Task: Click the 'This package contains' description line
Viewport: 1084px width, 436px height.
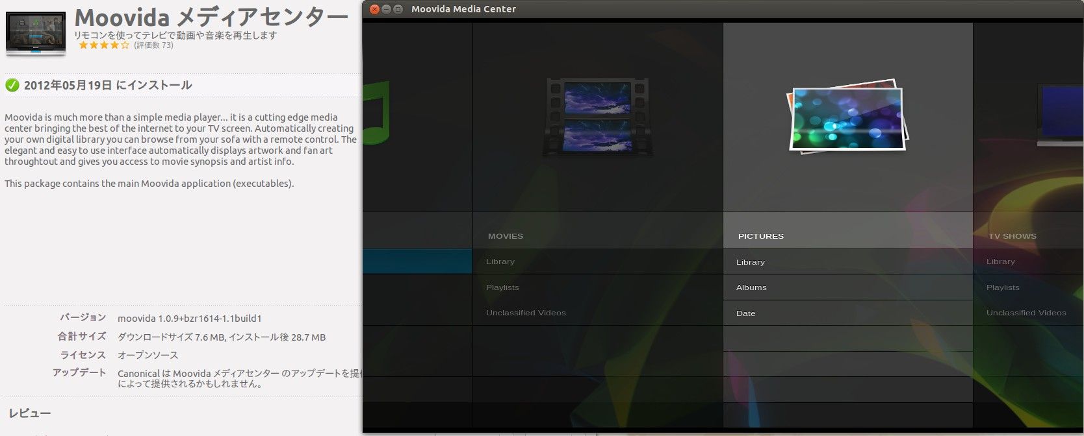Action: 149,184
